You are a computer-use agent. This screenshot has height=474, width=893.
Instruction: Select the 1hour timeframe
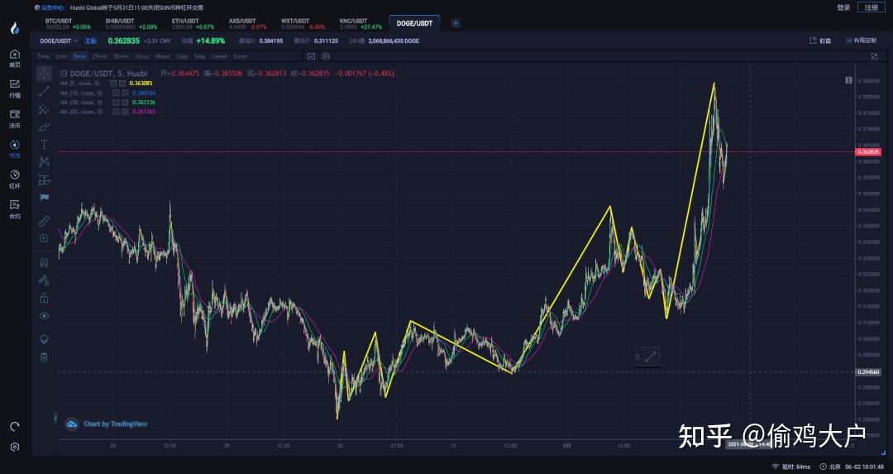tap(142, 56)
